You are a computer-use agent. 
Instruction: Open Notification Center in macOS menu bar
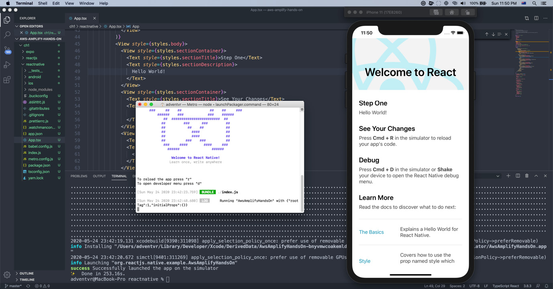544,3
